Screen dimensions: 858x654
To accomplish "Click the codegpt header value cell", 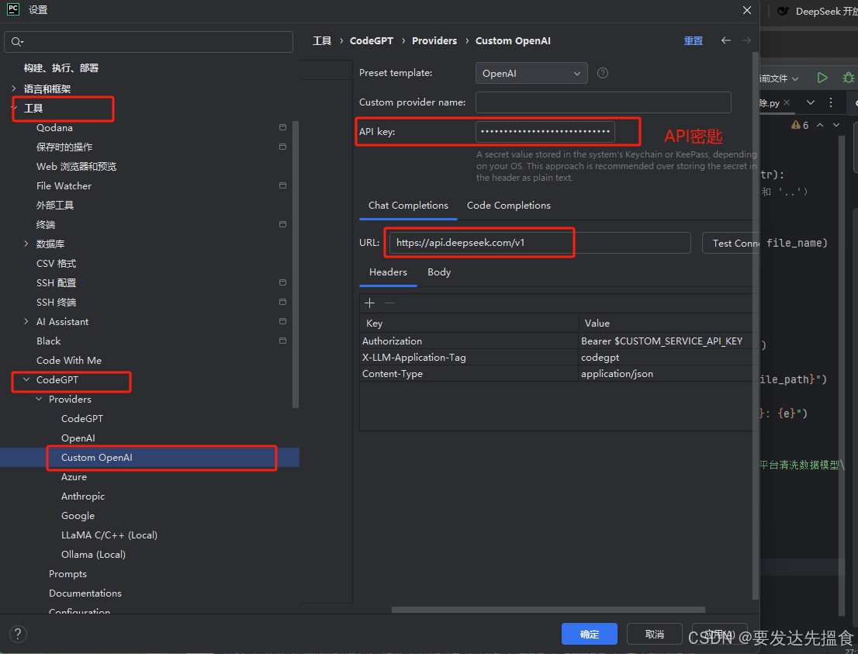I will 668,358.
